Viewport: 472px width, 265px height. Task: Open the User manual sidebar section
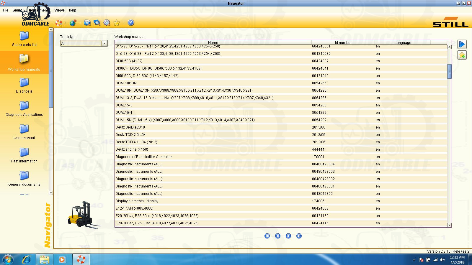(24, 132)
